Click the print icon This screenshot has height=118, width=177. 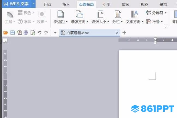tap(26, 33)
